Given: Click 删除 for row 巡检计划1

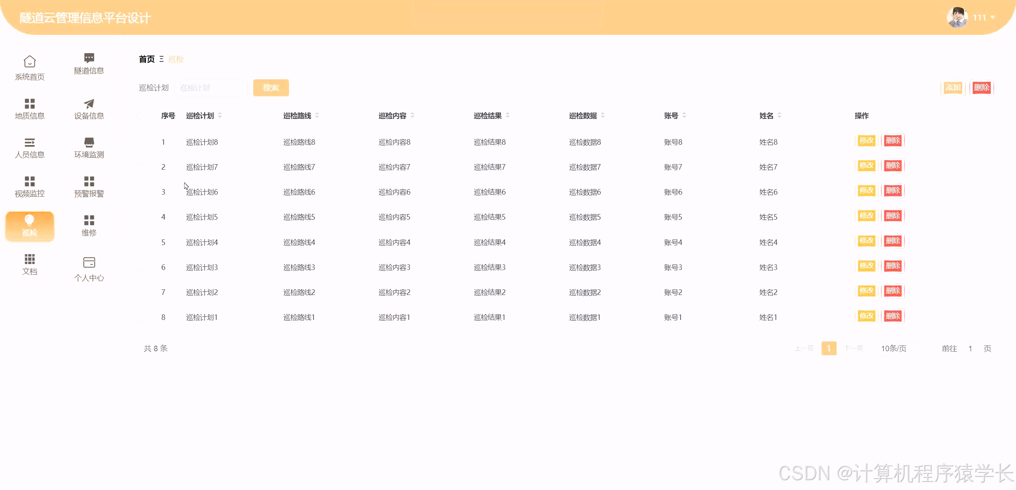Looking at the screenshot, I should click(893, 316).
